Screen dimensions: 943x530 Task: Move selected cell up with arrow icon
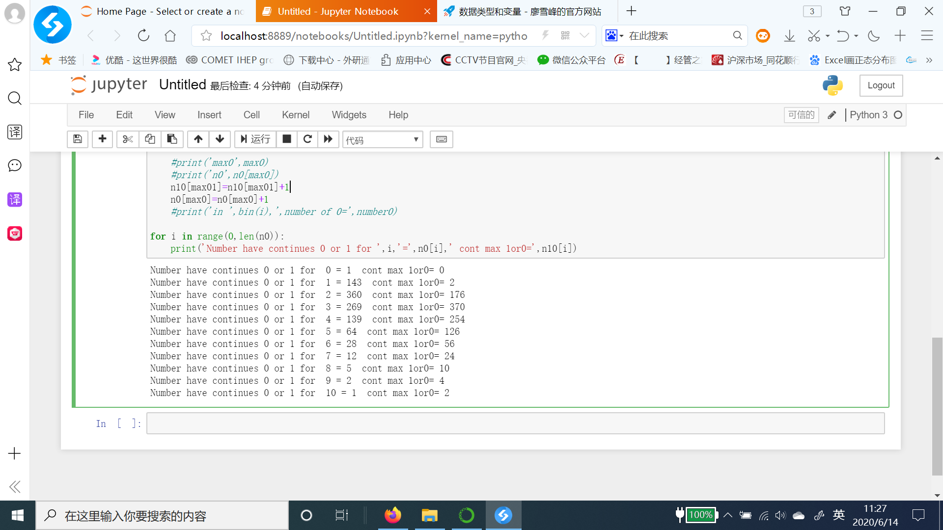(x=198, y=139)
